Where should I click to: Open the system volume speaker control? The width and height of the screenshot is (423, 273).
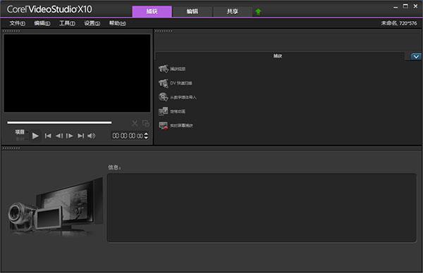click(92, 136)
